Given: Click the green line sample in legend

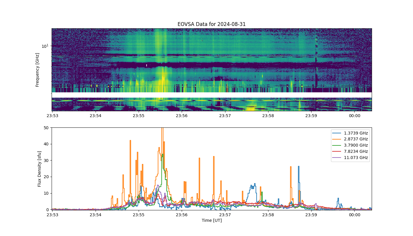Looking at the screenshot, I should click(337, 145).
